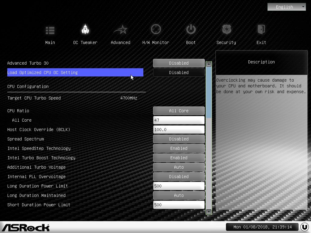The image size is (311, 233).
Task: Select the OC Tweaker rocket icon
Action: (85, 29)
